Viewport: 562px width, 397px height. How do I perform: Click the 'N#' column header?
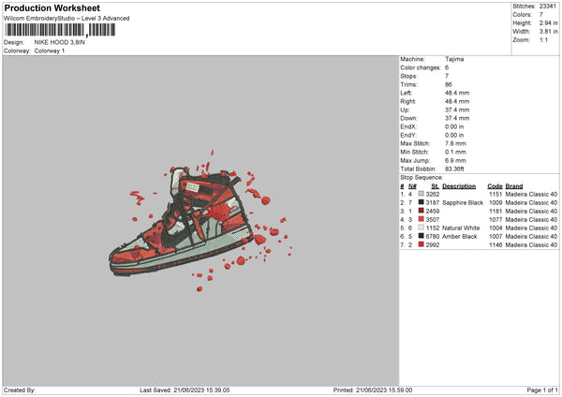(x=412, y=186)
